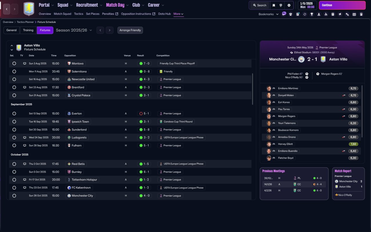
Task: Click the Arrange Friendly button
Action: (130, 30)
